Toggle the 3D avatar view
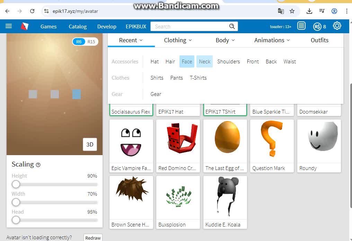 tap(90, 144)
